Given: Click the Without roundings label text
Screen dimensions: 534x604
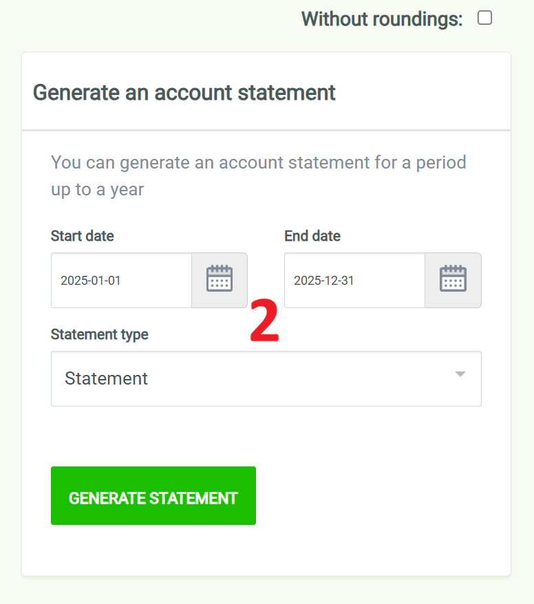Looking at the screenshot, I should (381, 19).
